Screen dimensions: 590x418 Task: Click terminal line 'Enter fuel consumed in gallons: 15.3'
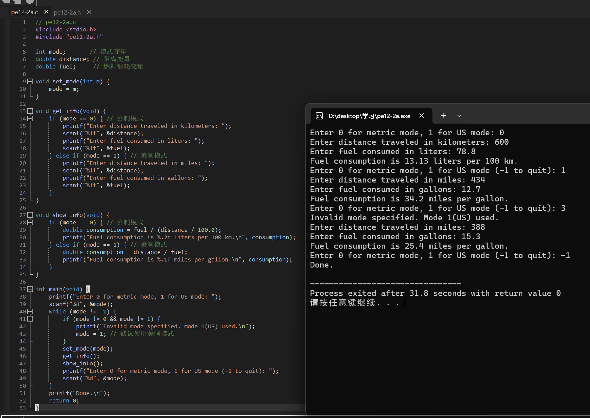coord(395,236)
